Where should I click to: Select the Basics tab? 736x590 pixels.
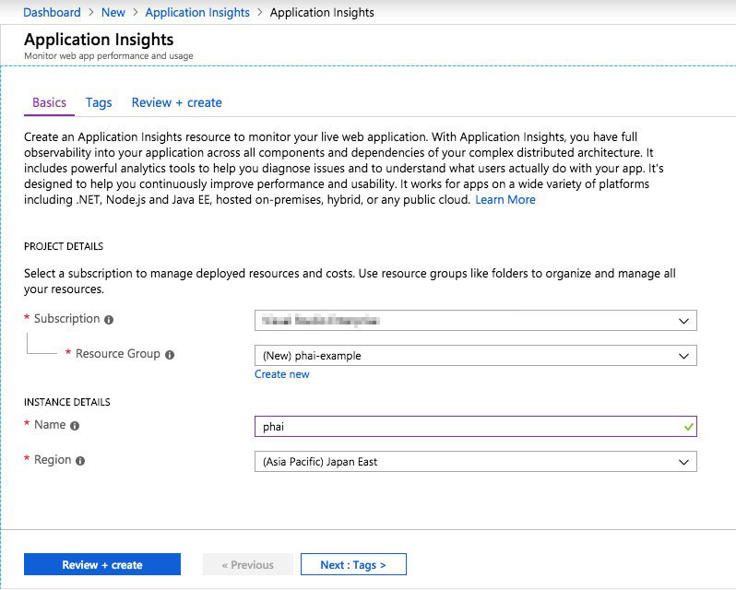point(49,102)
